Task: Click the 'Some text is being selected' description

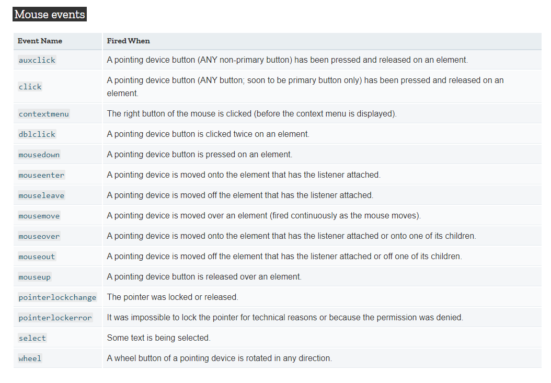Action: pyautogui.click(x=158, y=338)
